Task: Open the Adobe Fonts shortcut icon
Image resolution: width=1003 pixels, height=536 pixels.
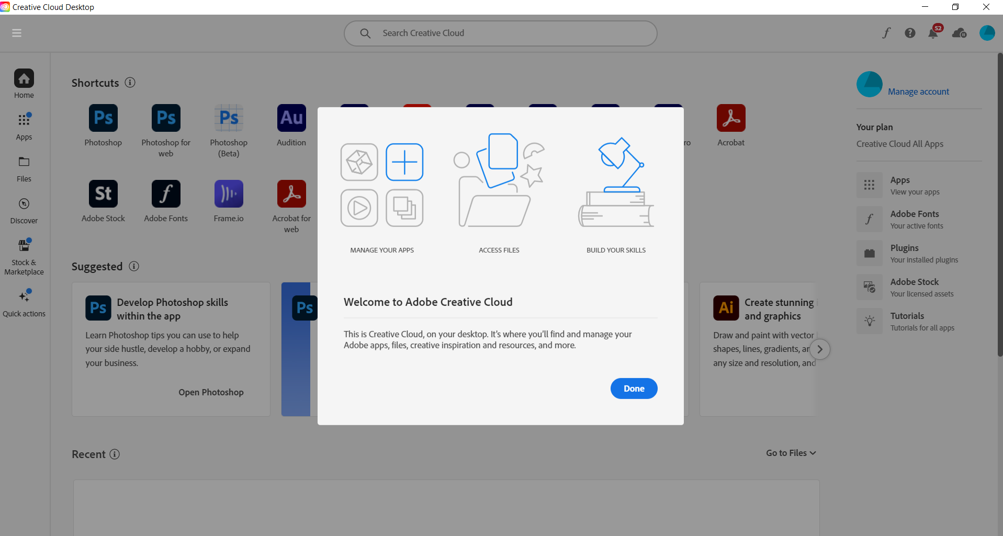Action: pyautogui.click(x=166, y=194)
